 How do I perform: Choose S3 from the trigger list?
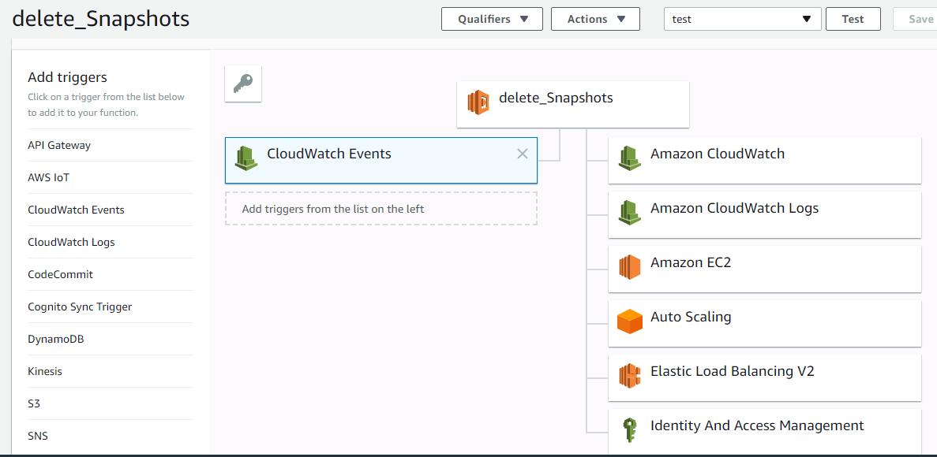click(34, 403)
